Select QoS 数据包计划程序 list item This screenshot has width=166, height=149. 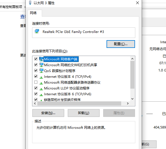click(59, 71)
